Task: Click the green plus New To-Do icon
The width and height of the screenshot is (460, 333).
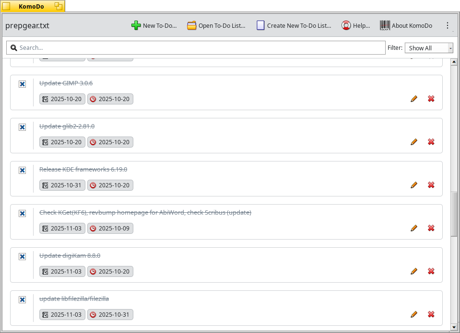Action: tap(136, 25)
